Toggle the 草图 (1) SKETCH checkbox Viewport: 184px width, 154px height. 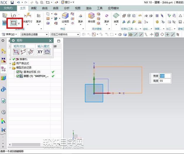tap(18, 76)
